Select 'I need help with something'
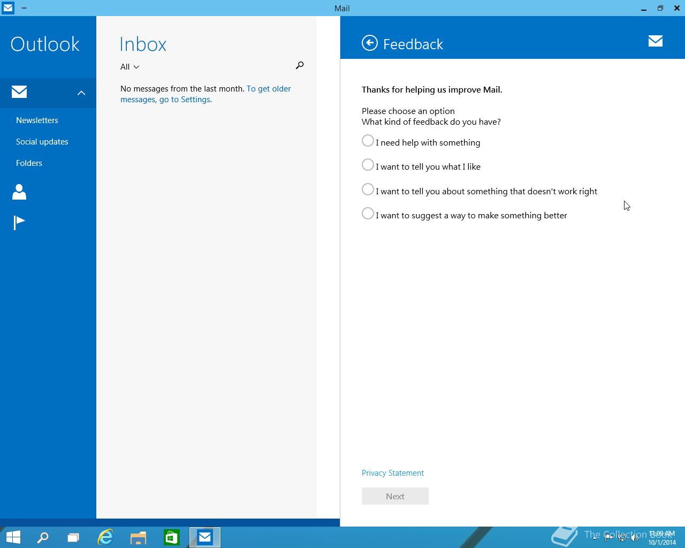Image resolution: width=685 pixels, height=548 pixels. pos(368,141)
